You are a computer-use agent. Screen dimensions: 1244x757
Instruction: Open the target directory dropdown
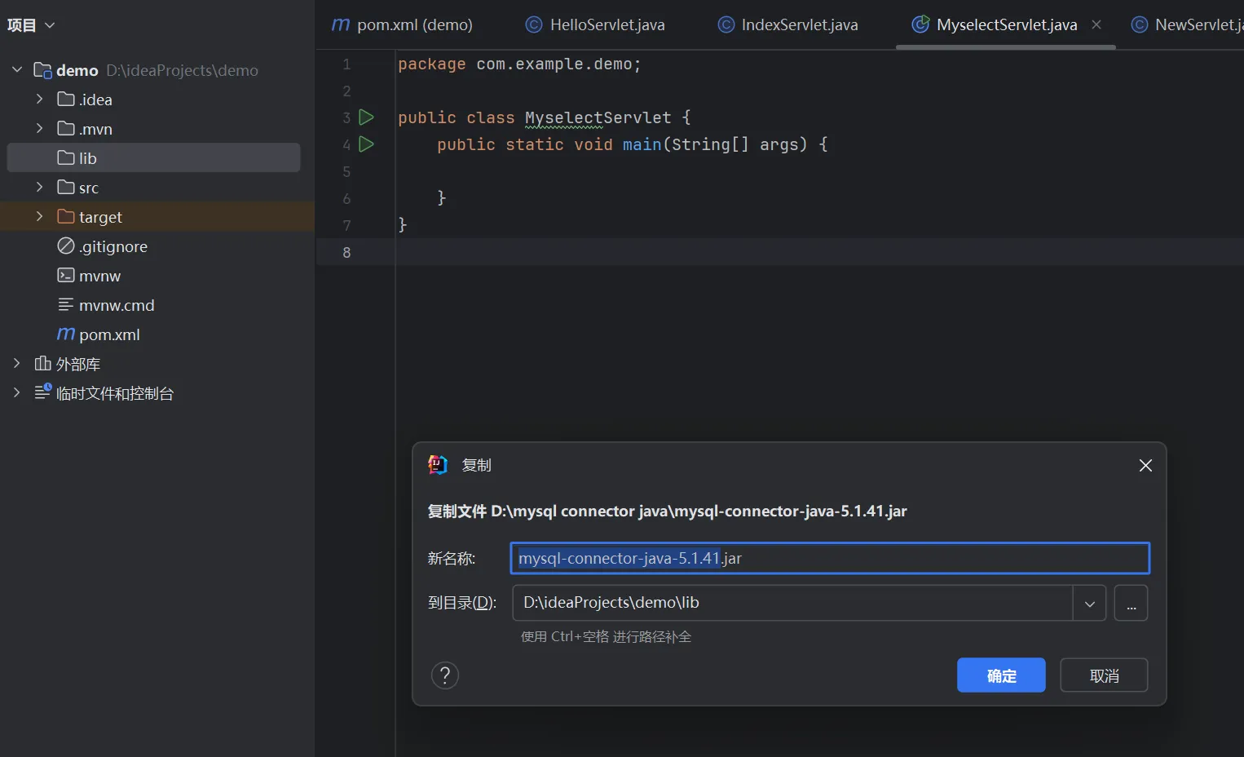tap(1089, 604)
